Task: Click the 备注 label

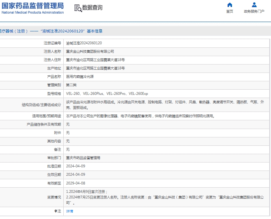Action: point(57,150)
